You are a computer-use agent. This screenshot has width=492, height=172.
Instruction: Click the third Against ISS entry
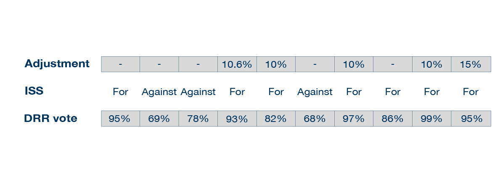[315, 92]
